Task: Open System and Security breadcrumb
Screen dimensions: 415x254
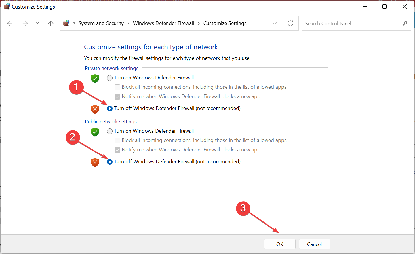Action: [101, 23]
